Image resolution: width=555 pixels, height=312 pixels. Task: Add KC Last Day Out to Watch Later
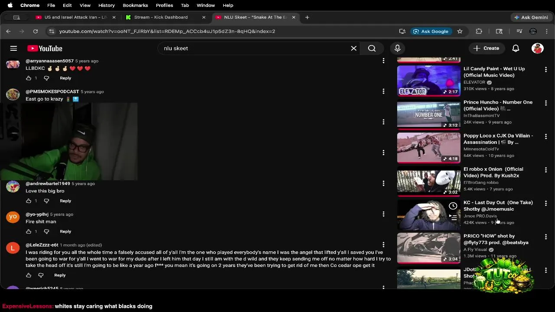pos(453,206)
